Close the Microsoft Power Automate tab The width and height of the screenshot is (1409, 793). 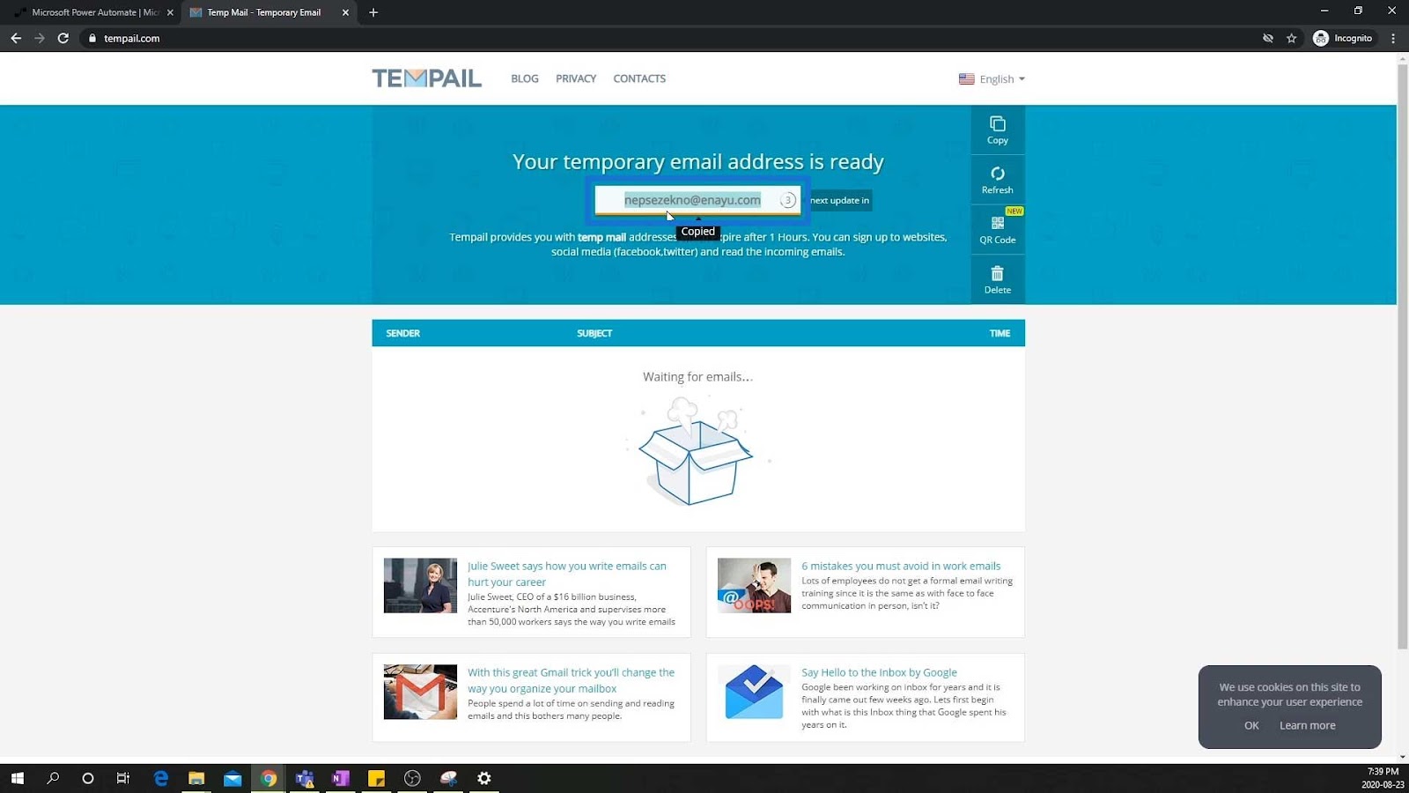coord(170,12)
